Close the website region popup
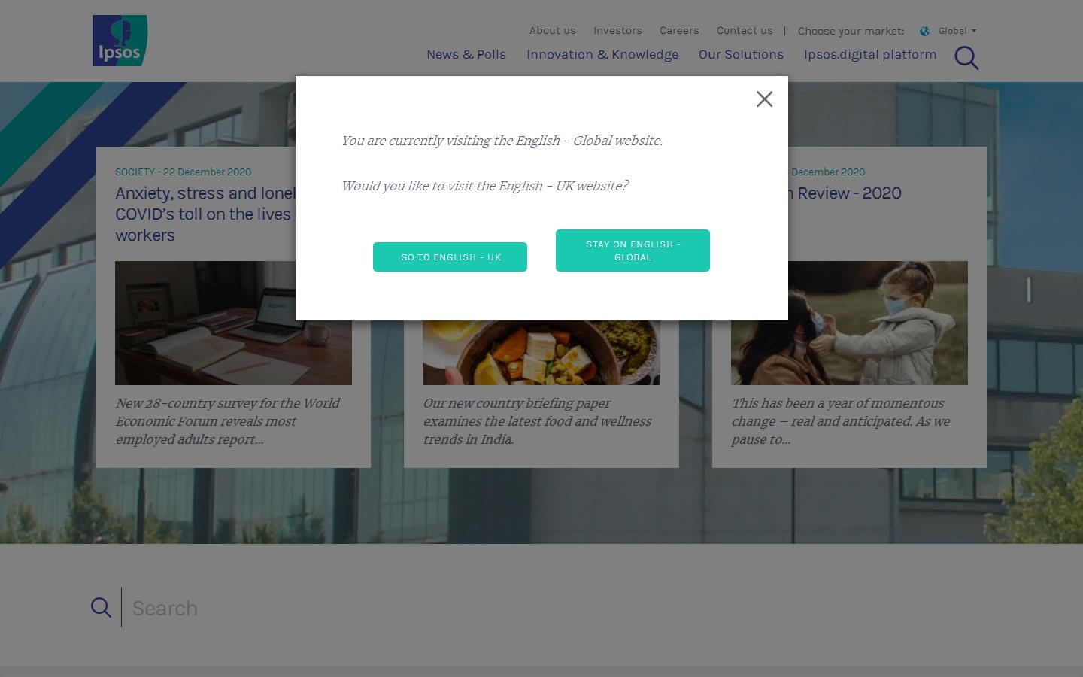This screenshot has width=1083, height=677. point(764,99)
